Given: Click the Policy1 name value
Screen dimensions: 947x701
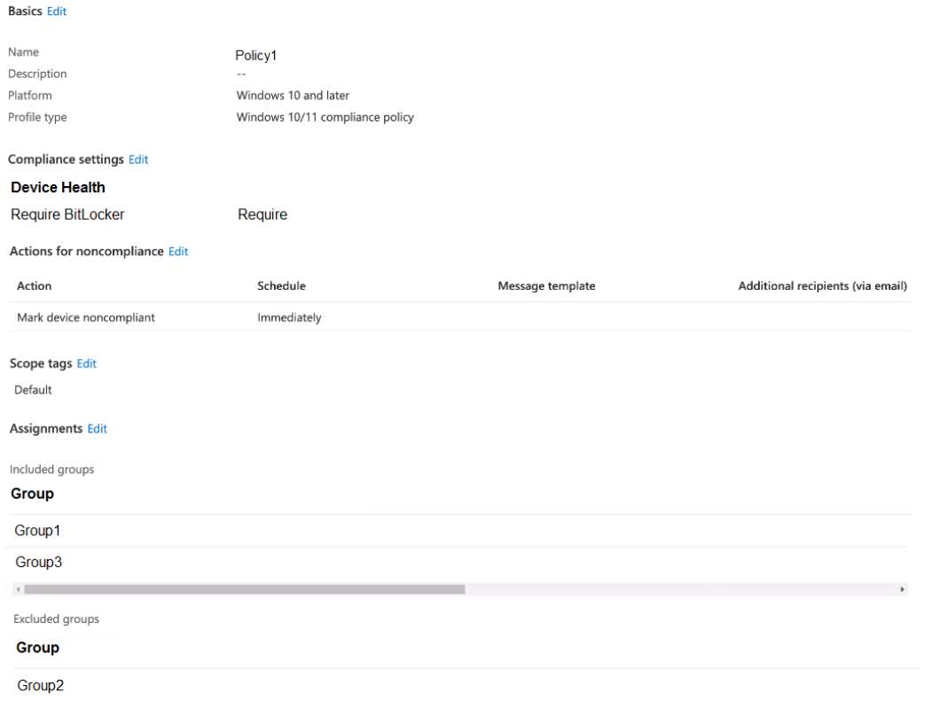Looking at the screenshot, I should click(256, 56).
